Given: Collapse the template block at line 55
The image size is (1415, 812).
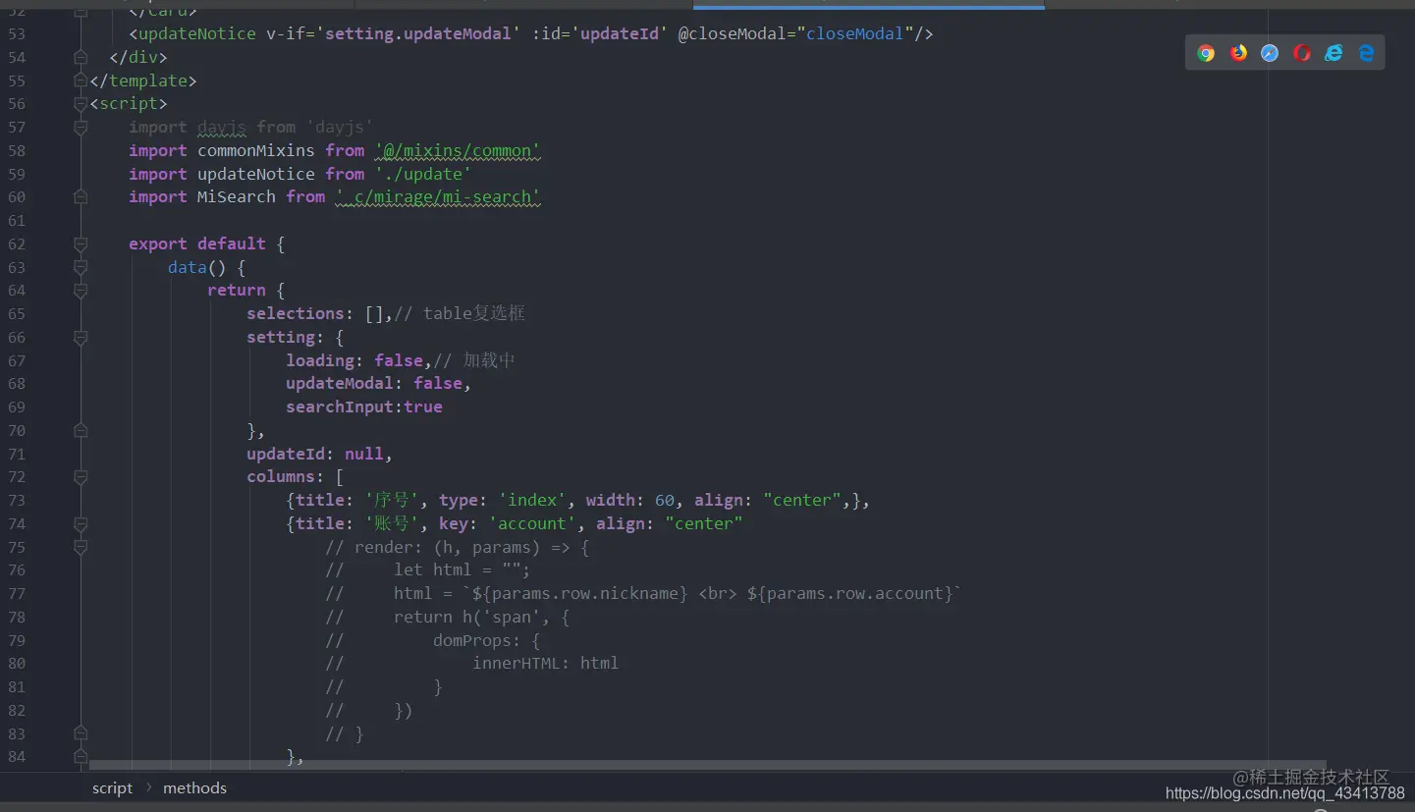Looking at the screenshot, I should click(x=81, y=81).
